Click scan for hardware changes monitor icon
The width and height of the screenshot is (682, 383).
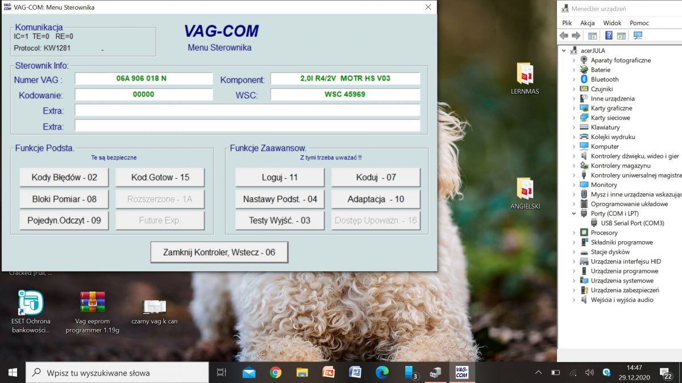pyautogui.click(x=638, y=35)
